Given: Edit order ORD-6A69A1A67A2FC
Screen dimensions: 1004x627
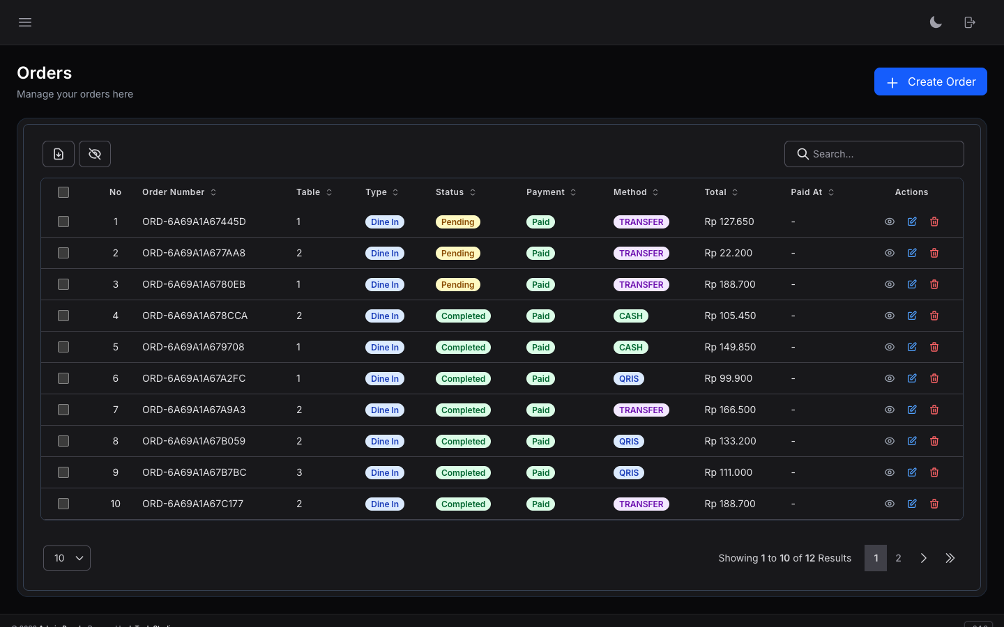Looking at the screenshot, I should pyautogui.click(x=912, y=378).
